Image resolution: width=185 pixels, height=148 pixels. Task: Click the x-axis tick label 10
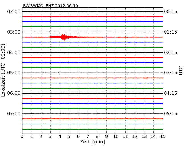pyautogui.click(x=116, y=137)
